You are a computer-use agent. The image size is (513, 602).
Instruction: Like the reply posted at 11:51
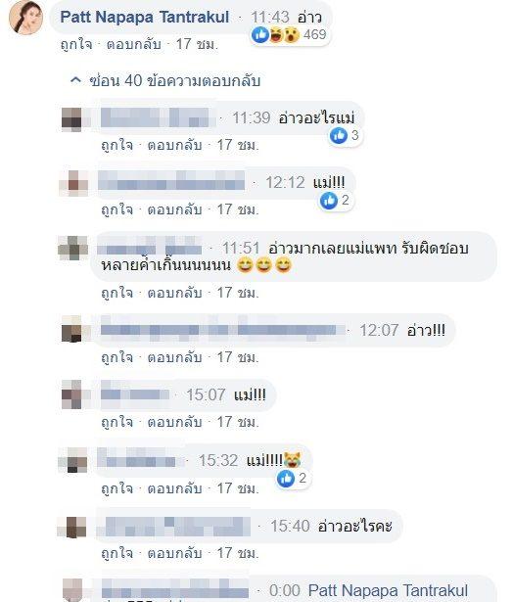(117, 293)
